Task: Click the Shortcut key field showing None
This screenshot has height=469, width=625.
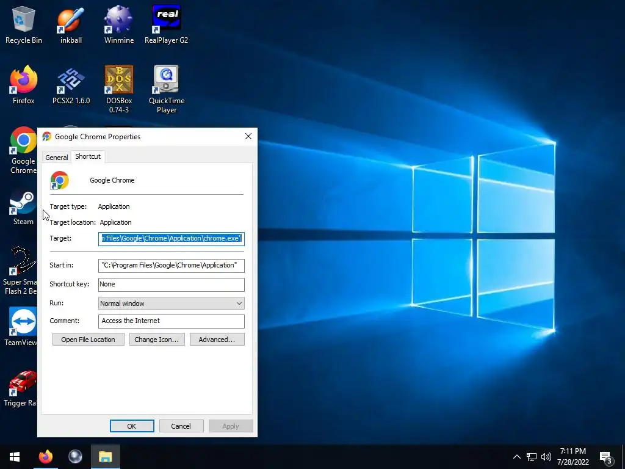Action: (172, 285)
